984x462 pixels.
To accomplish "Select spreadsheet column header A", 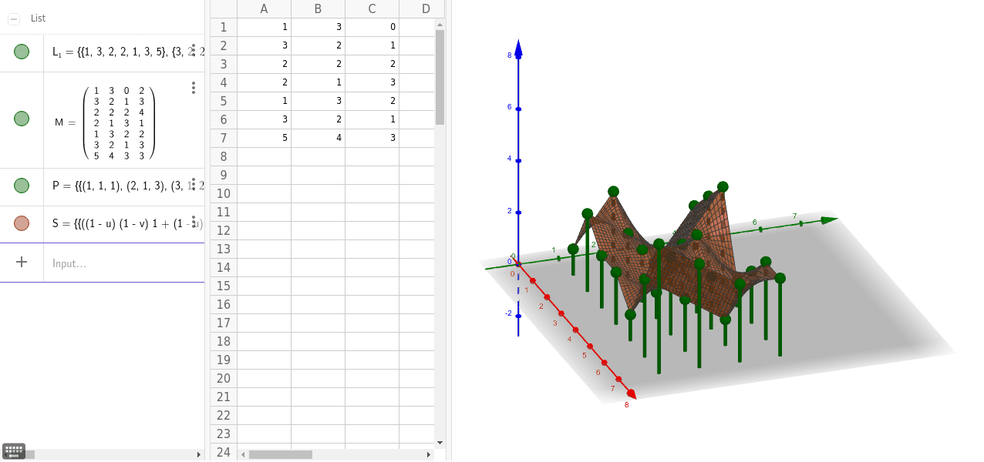I will (x=264, y=9).
